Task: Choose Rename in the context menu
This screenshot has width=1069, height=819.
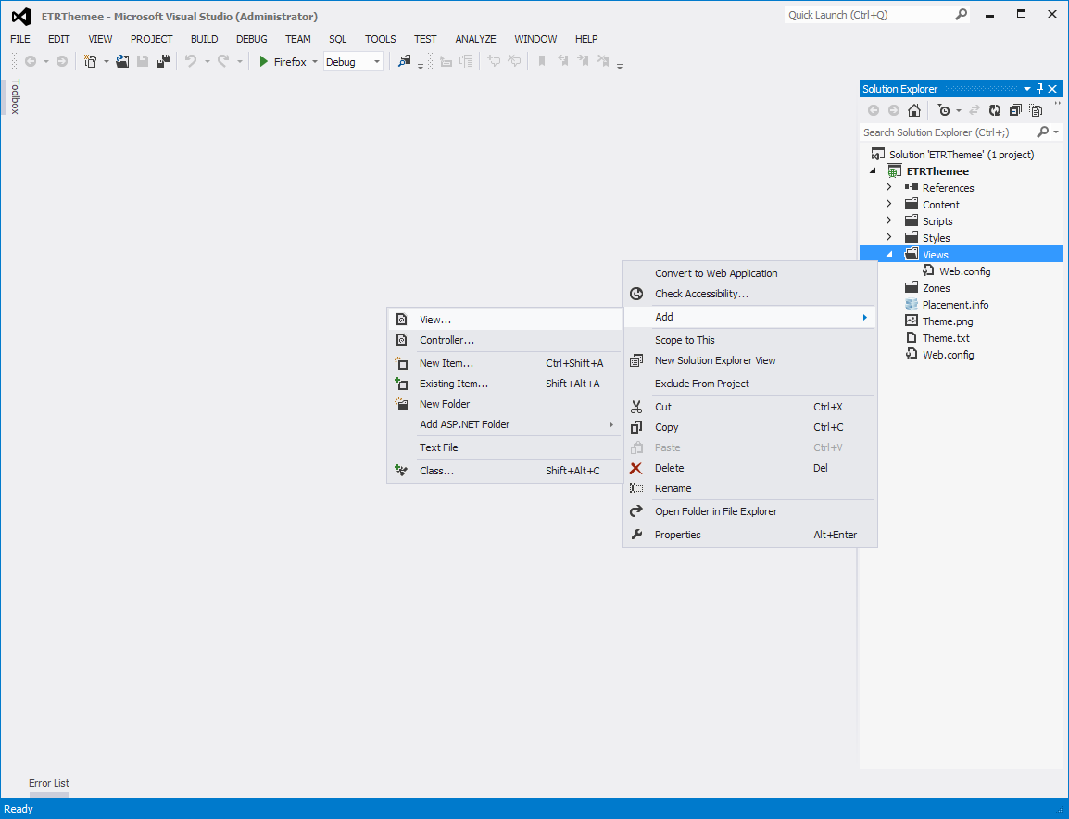Action: (749, 489)
